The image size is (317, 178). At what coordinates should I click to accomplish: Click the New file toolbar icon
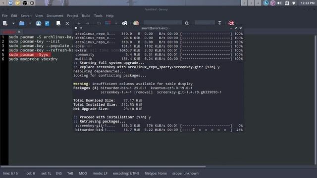tap(5, 23)
